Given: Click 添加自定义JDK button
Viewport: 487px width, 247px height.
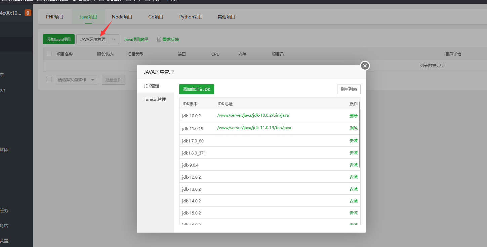Looking at the screenshot, I should point(197,89).
